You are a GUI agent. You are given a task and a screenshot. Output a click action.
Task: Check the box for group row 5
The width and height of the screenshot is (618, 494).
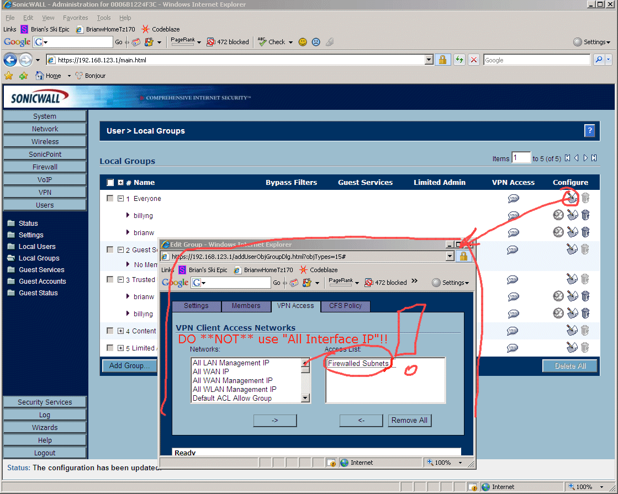tap(110, 348)
